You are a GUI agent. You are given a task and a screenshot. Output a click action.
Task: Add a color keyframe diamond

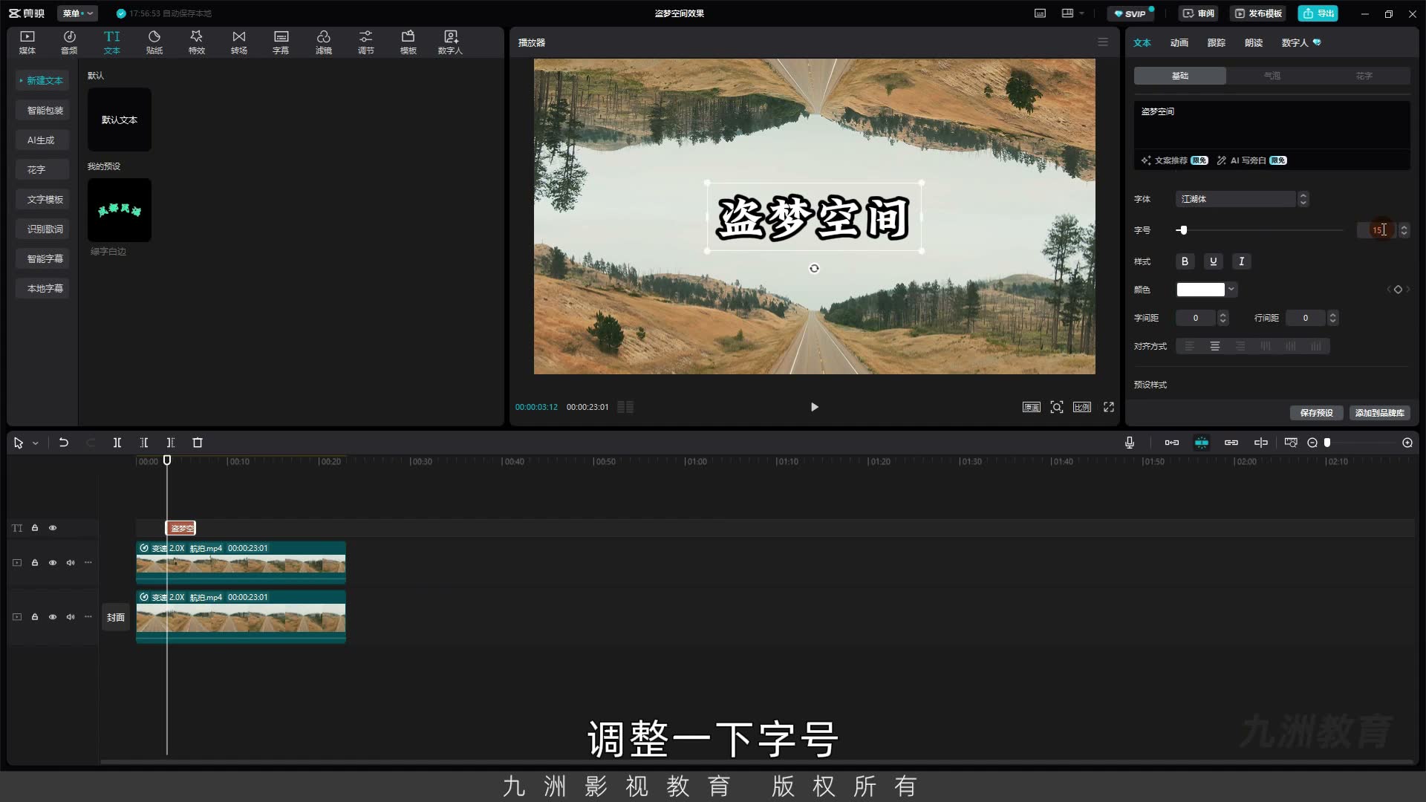pos(1398,290)
